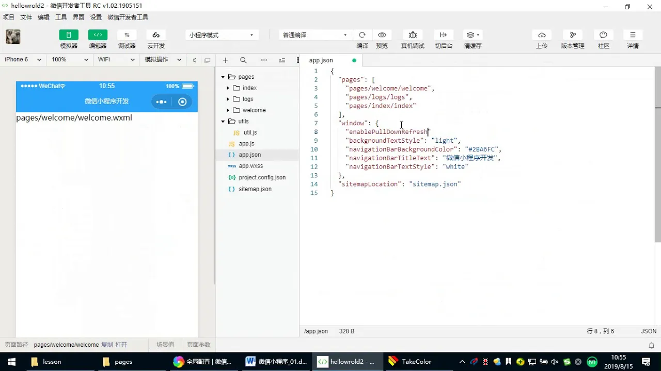The height and width of the screenshot is (371, 661).
Task: Select the app.json editor tab
Action: pos(330,60)
